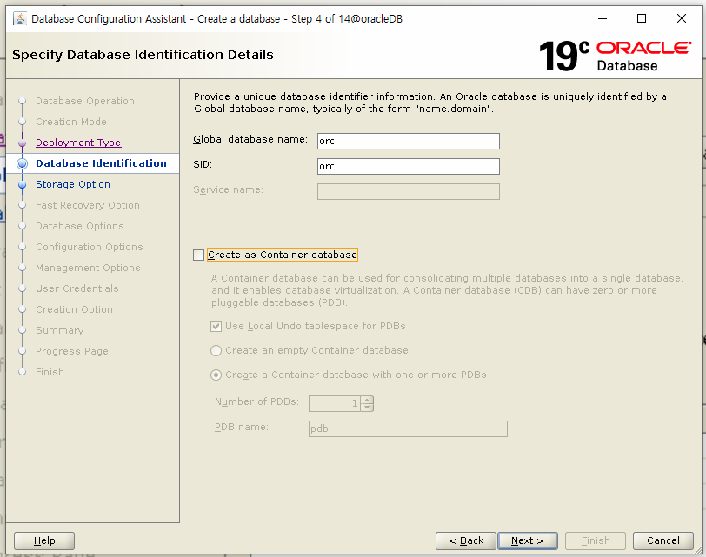Click the Number of PDBs value box
The width and height of the screenshot is (706, 557).
coord(335,403)
